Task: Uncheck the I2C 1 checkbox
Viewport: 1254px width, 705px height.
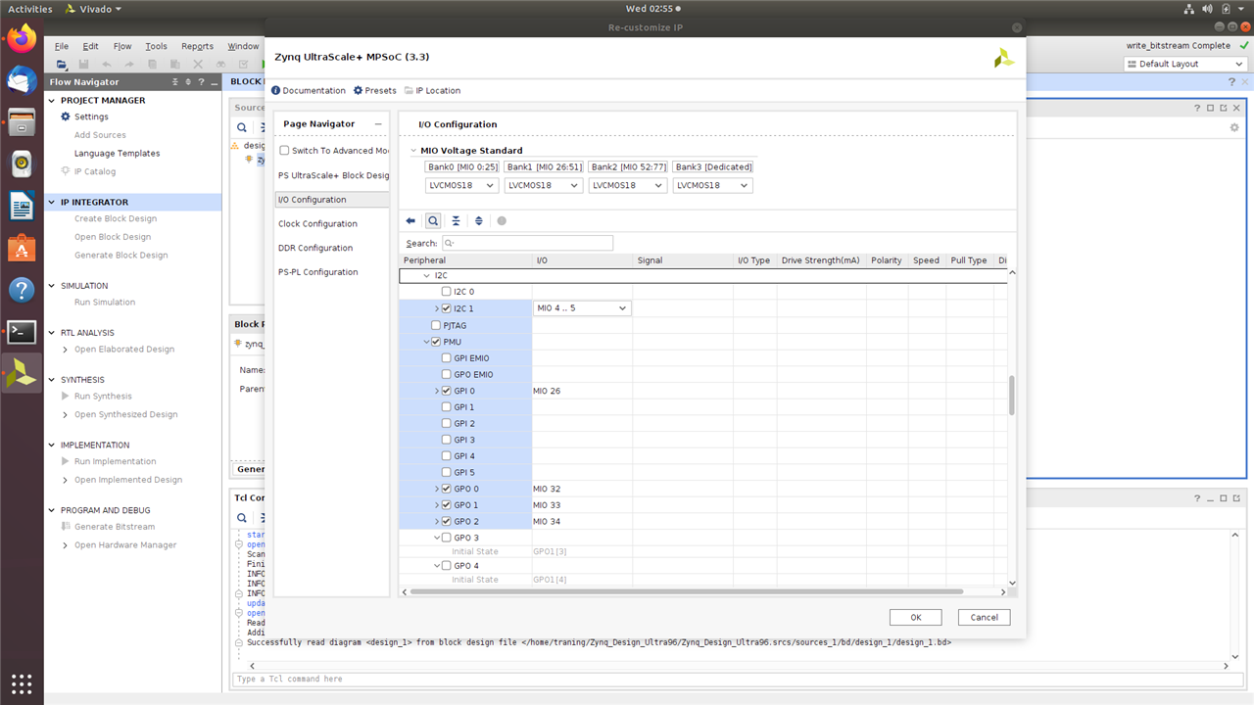Action: click(447, 308)
